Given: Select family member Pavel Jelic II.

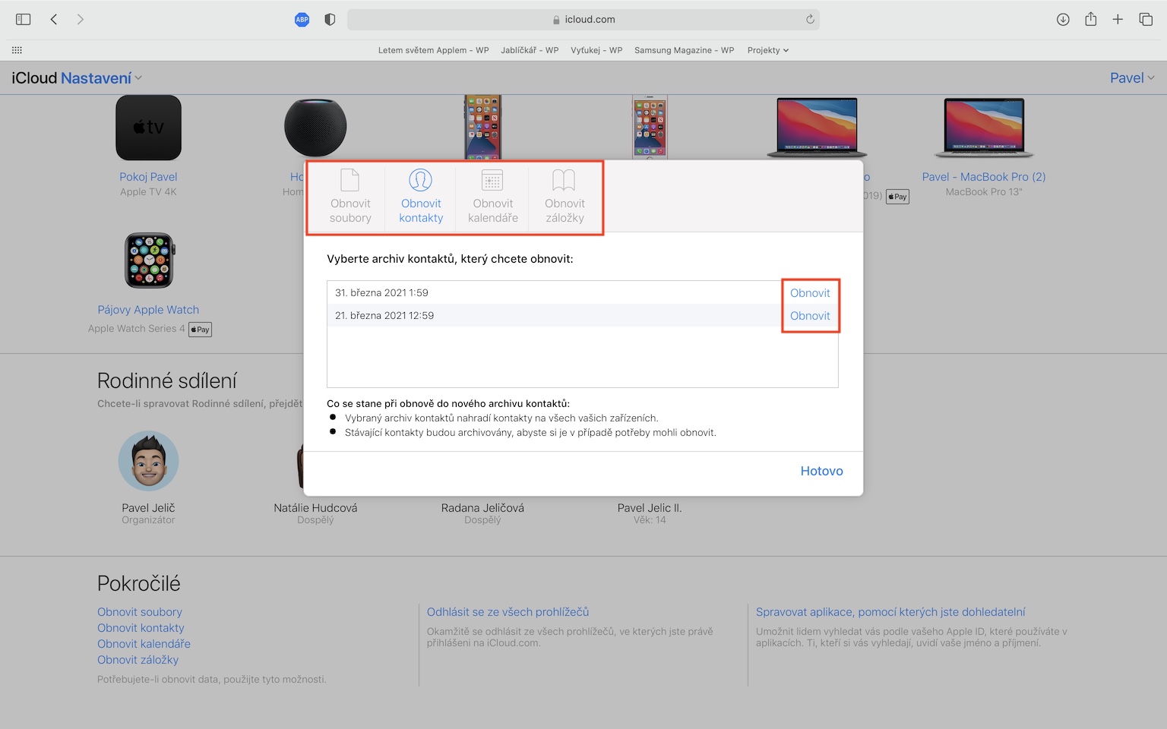Looking at the screenshot, I should (650, 508).
